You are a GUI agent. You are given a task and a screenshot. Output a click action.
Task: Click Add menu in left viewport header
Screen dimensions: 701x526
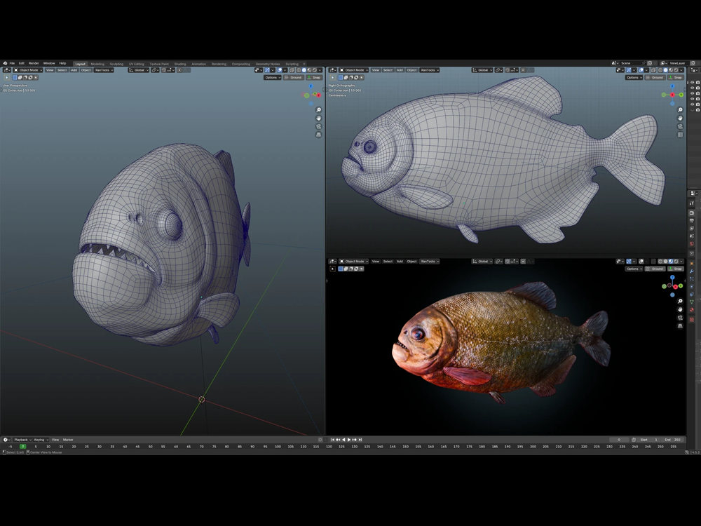pos(74,70)
